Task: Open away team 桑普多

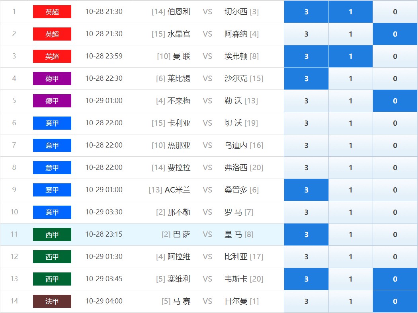Action: (236, 190)
